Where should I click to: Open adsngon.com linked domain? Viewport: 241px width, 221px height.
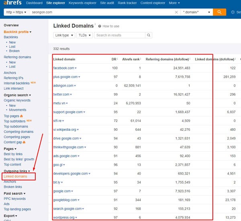pyautogui.click(x=63, y=85)
